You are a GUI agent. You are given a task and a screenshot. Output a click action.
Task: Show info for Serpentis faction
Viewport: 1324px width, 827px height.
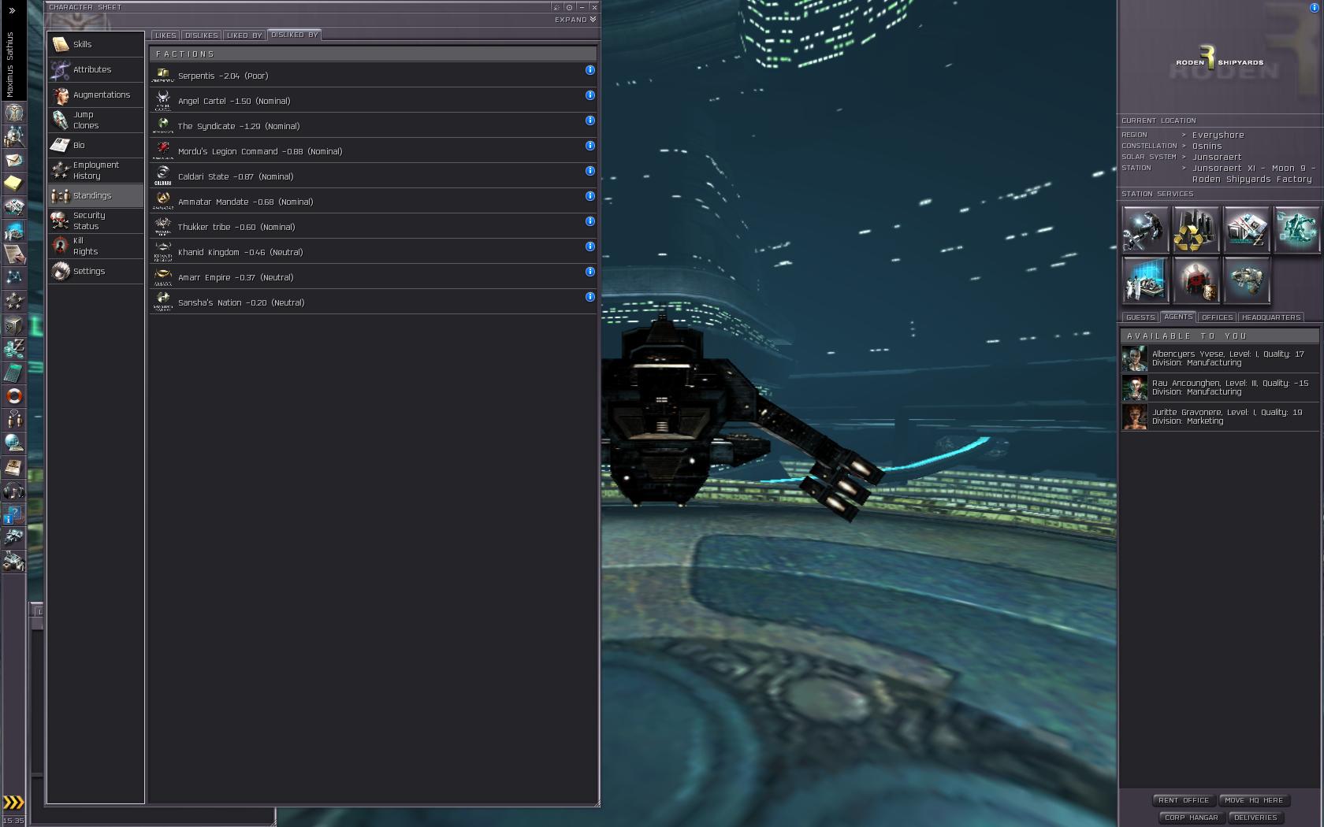point(589,70)
